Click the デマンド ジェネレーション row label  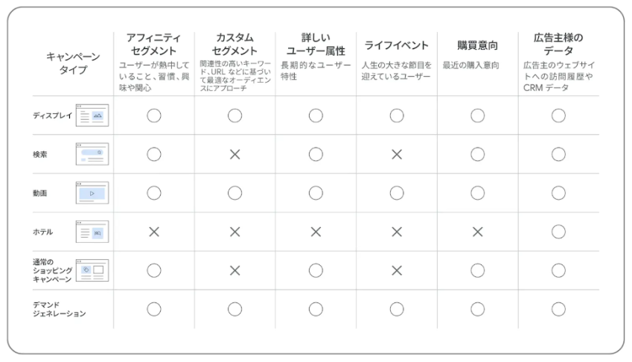click(60, 309)
